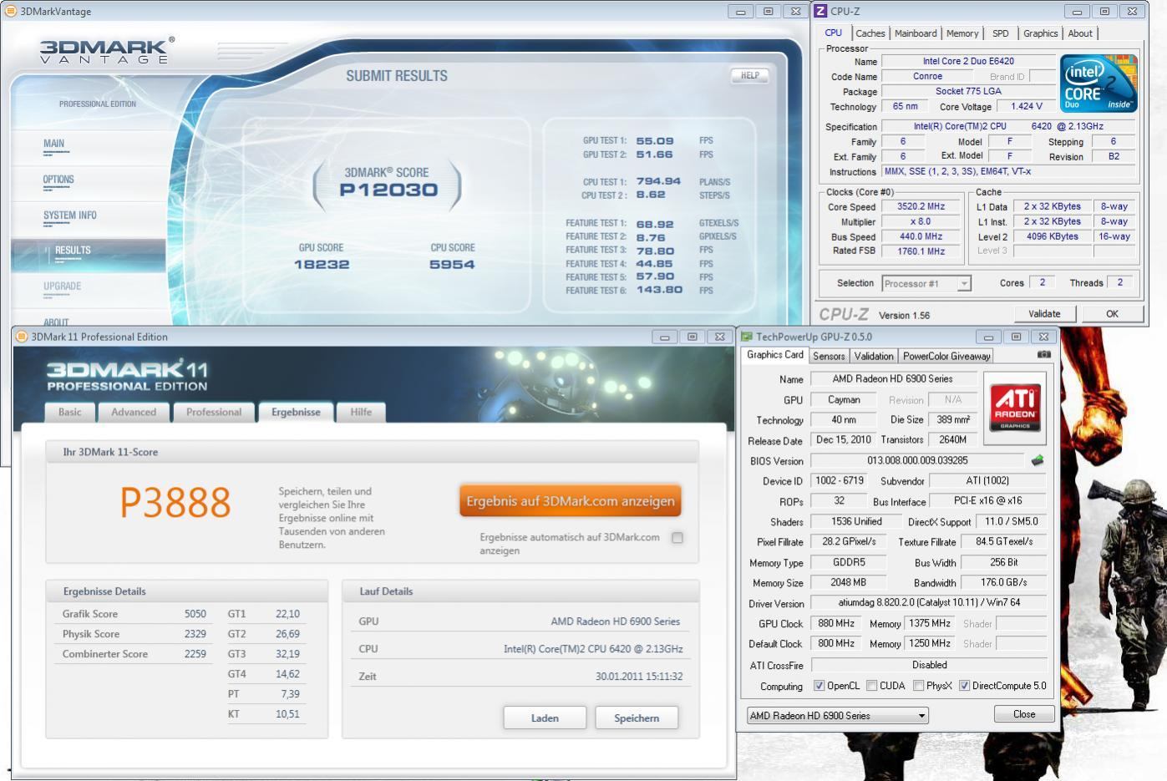
Task: Toggle the DirectCompute 5.0 checkbox
Action: pos(964,686)
